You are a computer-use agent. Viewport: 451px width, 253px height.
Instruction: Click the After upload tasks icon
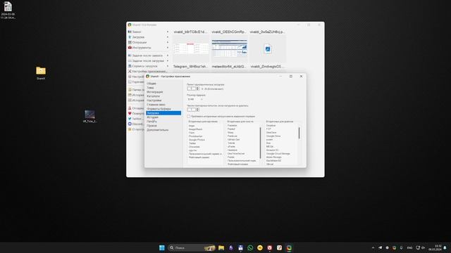[130, 61]
